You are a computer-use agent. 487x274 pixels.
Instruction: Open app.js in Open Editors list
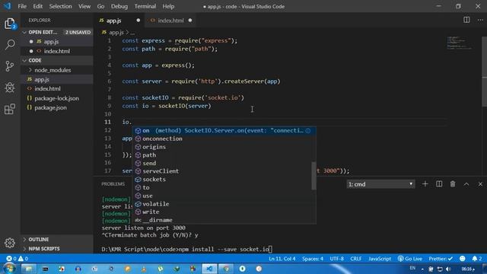[57, 41]
